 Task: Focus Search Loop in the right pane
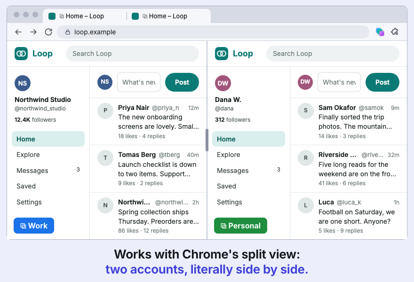point(333,54)
